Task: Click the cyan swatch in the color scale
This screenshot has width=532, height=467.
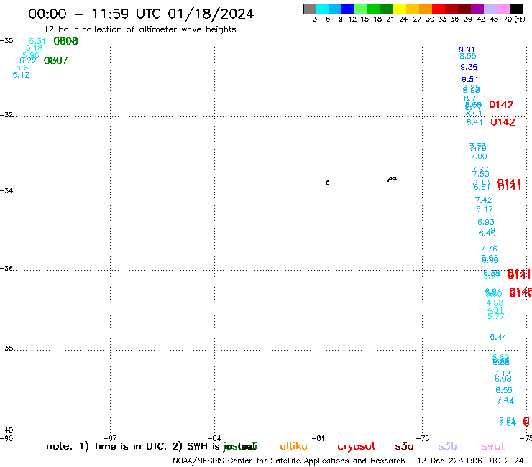Action: click(323, 9)
